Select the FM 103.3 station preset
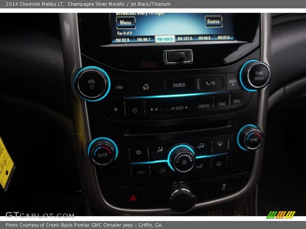 click(165, 39)
